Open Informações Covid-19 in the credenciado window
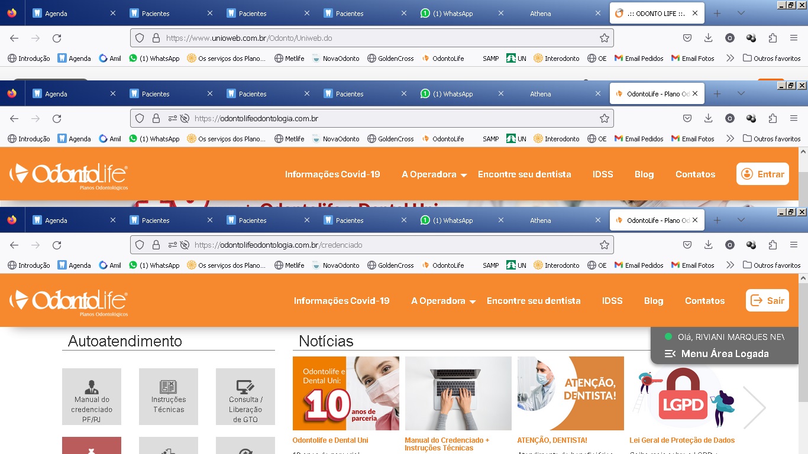The width and height of the screenshot is (808, 454). (x=342, y=301)
